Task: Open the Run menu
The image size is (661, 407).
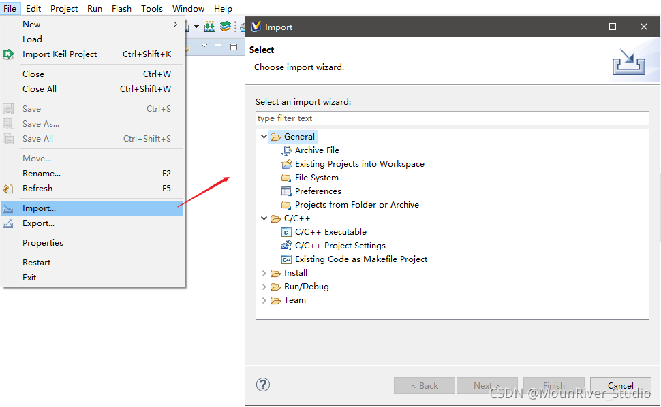Action: (x=95, y=8)
